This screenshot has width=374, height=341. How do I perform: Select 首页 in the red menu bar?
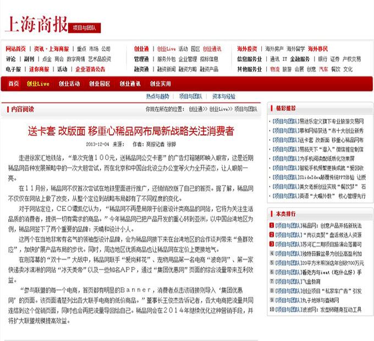(x=14, y=84)
